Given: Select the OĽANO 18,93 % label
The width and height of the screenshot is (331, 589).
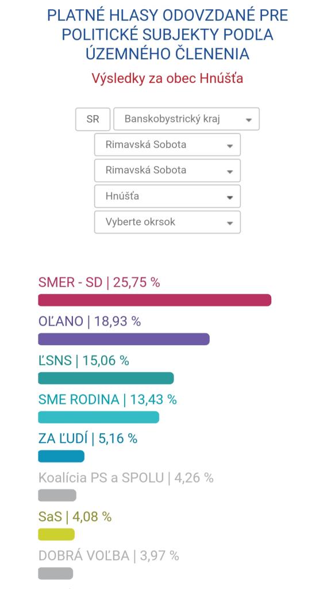Looking at the screenshot, I should click(89, 322).
